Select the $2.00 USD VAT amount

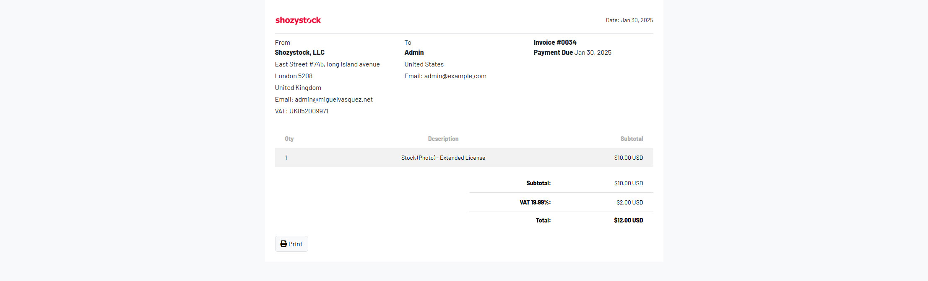click(x=629, y=202)
